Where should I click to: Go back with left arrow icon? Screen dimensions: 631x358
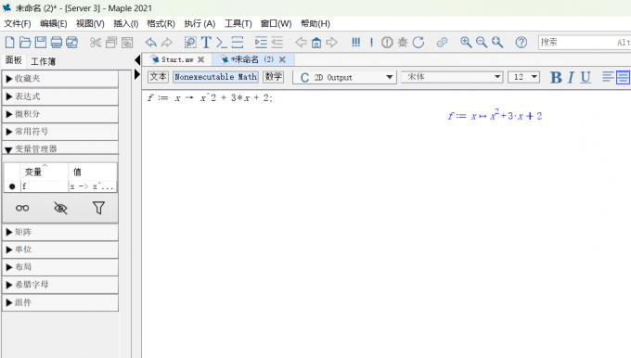(x=301, y=43)
